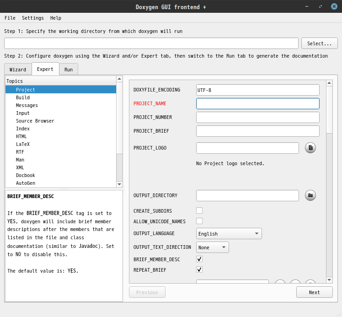This screenshot has height=317, width=342.
Task: Click the 'No Project logo selected.' text
Action: (x=230, y=163)
